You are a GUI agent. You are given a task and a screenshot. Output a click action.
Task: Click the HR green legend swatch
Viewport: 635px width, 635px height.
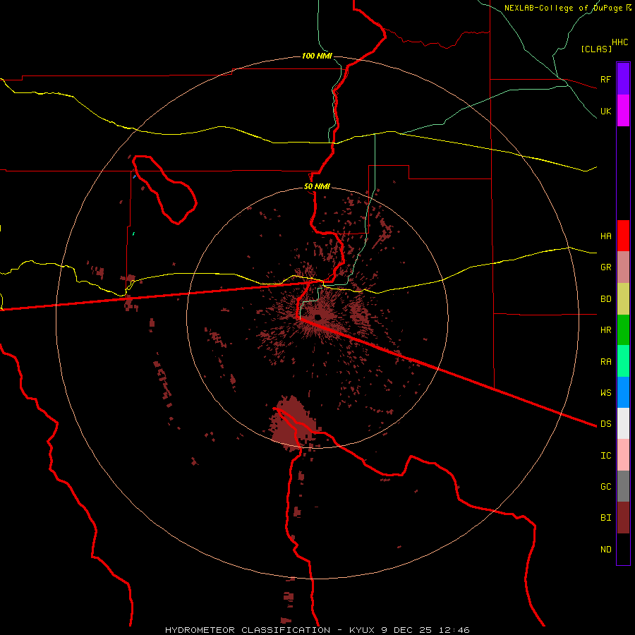click(623, 329)
